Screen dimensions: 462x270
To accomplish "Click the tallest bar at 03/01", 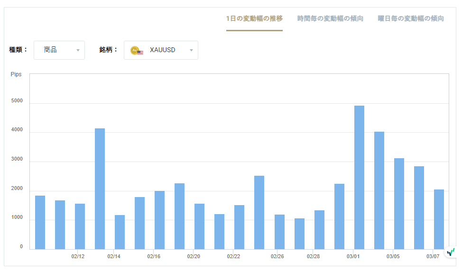I will pyautogui.click(x=359, y=177).
